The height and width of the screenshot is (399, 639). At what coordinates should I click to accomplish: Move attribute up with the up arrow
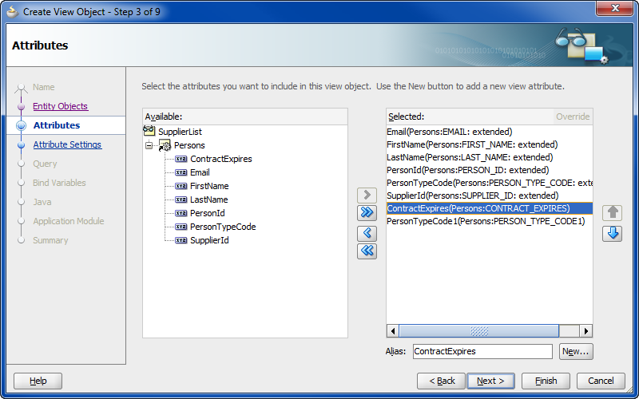click(612, 212)
